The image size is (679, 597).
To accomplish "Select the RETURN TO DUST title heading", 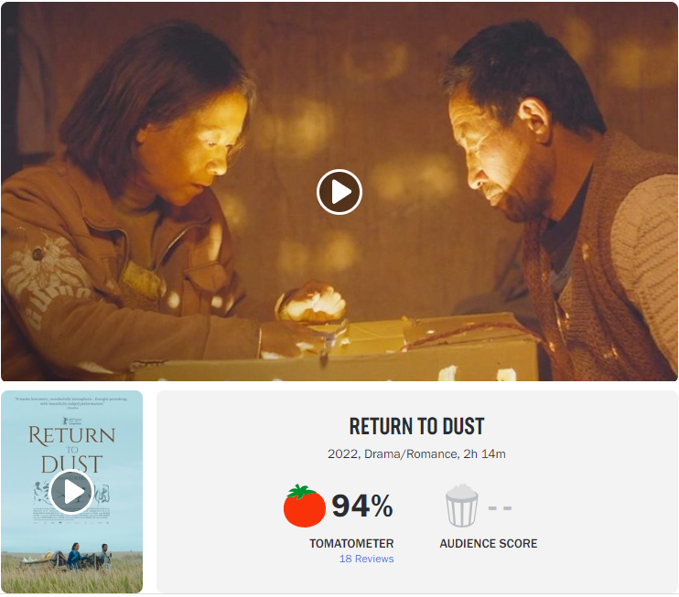I will pyautogui.click(x=416, y=427).
